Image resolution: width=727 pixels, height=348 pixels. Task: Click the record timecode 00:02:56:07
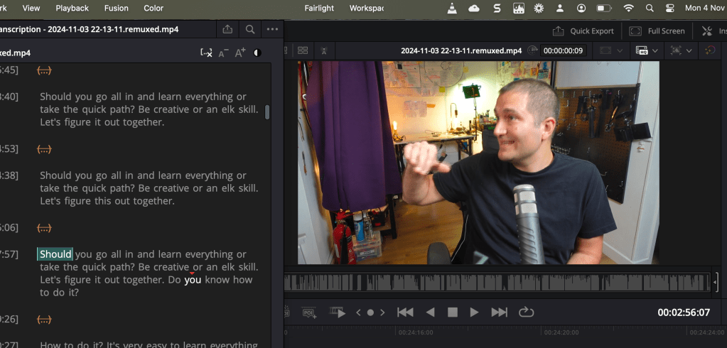(684, 312)
